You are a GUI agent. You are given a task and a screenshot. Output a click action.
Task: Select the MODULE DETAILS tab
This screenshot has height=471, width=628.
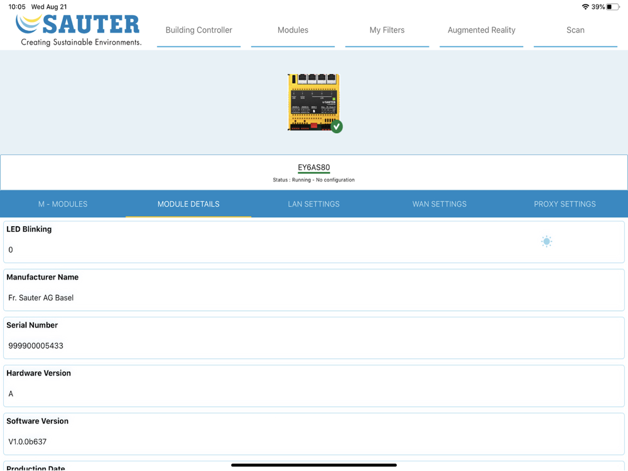(x=188, y=204)
